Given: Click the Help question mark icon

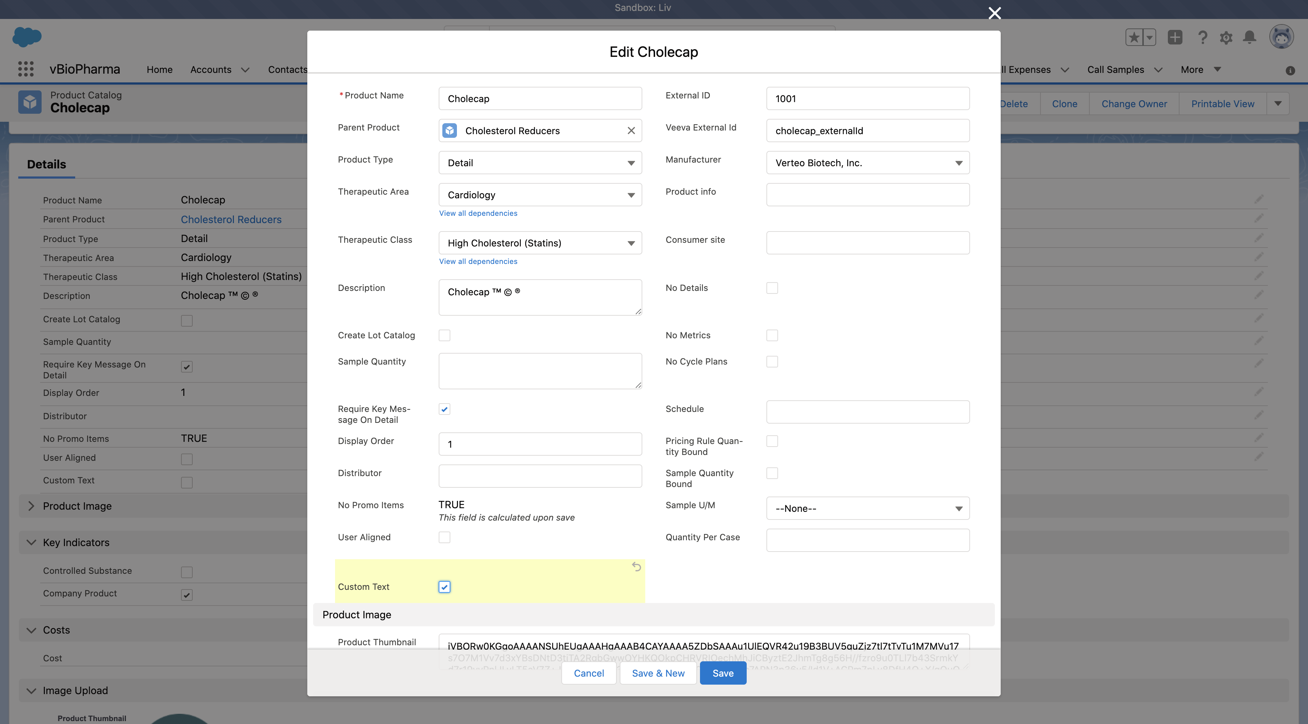Looking at the screenshot, I should pyautogui.click(x=1203, y=38).
